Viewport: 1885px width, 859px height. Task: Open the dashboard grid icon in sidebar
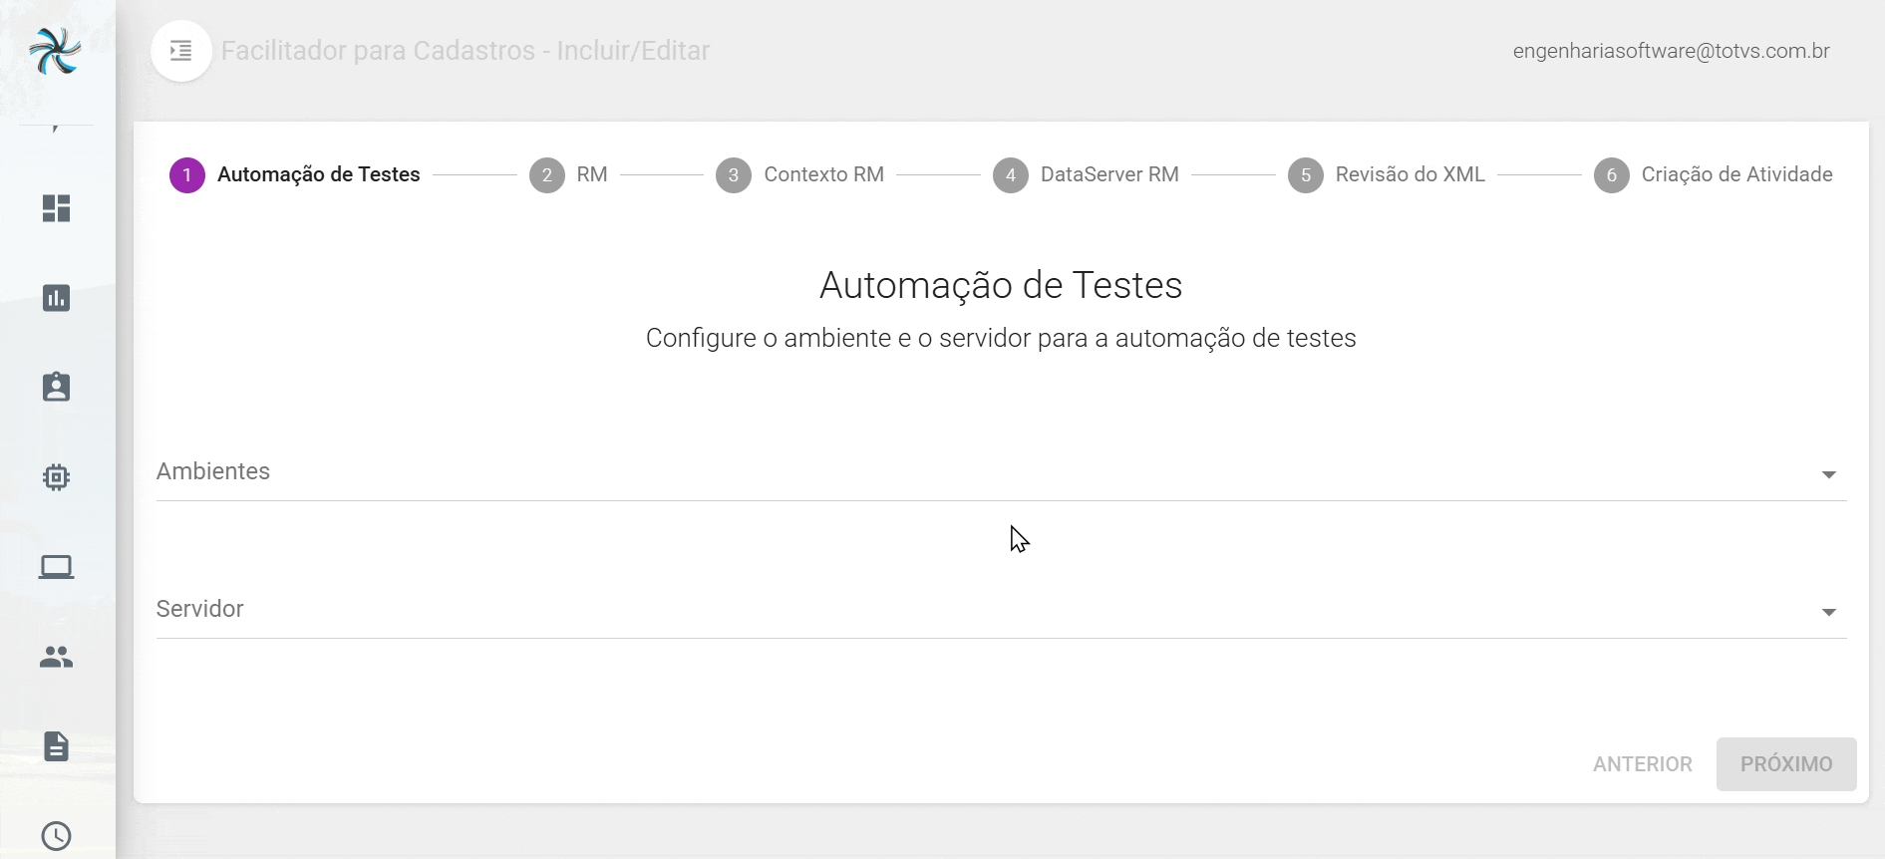click(x=56, y=208)
